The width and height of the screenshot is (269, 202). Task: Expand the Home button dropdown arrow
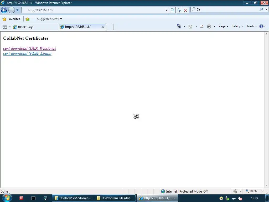pyautogui.click(x=184, y=26)
